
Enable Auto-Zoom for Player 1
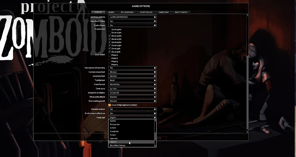pos(110,55)
